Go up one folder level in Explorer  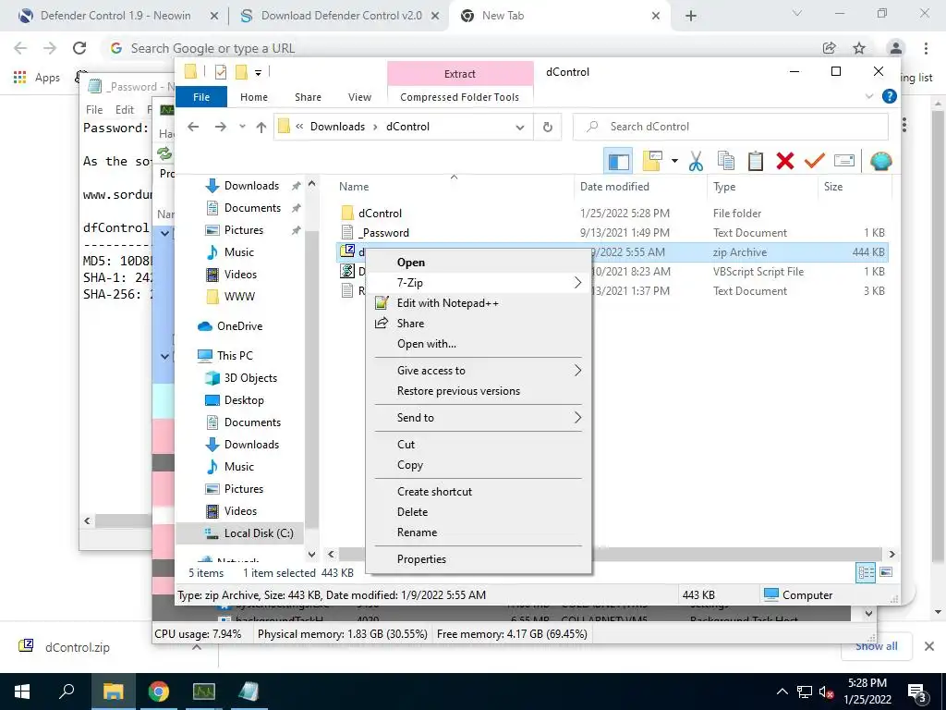pos(261,127)
